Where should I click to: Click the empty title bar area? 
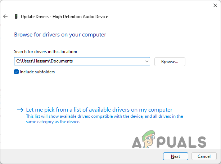click(108, 5)
